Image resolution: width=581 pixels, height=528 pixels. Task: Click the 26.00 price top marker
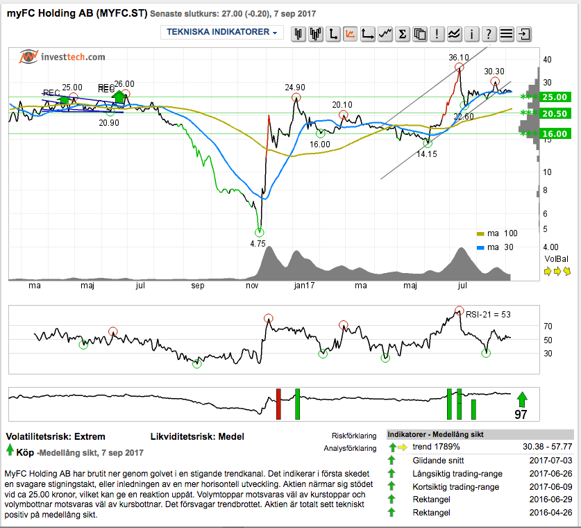126,93
